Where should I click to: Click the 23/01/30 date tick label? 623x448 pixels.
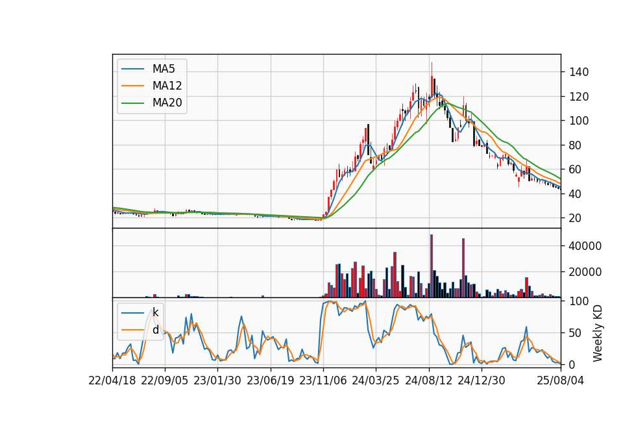tap(217, 380)
